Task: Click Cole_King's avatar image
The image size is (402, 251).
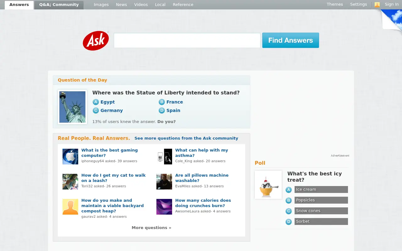Action: (x=164, y=157)
